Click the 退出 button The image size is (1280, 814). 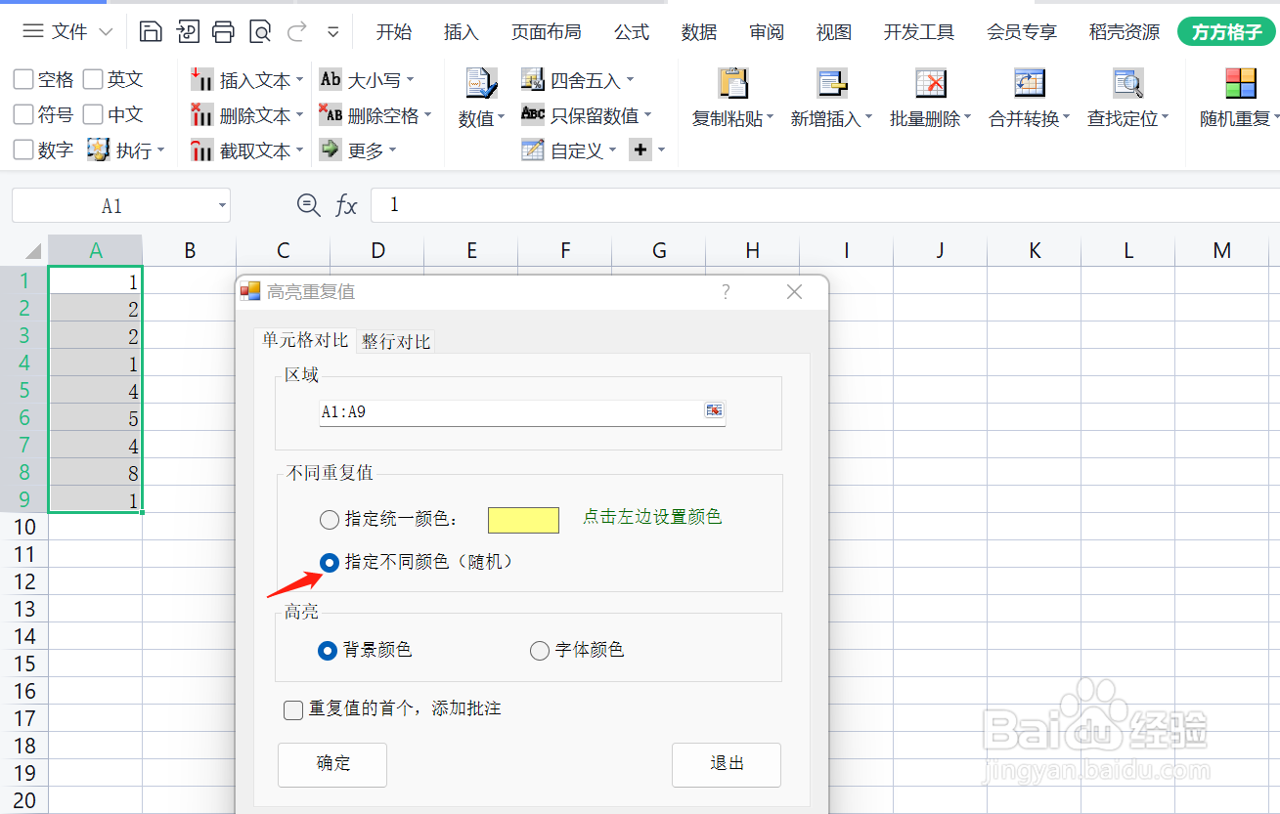click(727, 764)
